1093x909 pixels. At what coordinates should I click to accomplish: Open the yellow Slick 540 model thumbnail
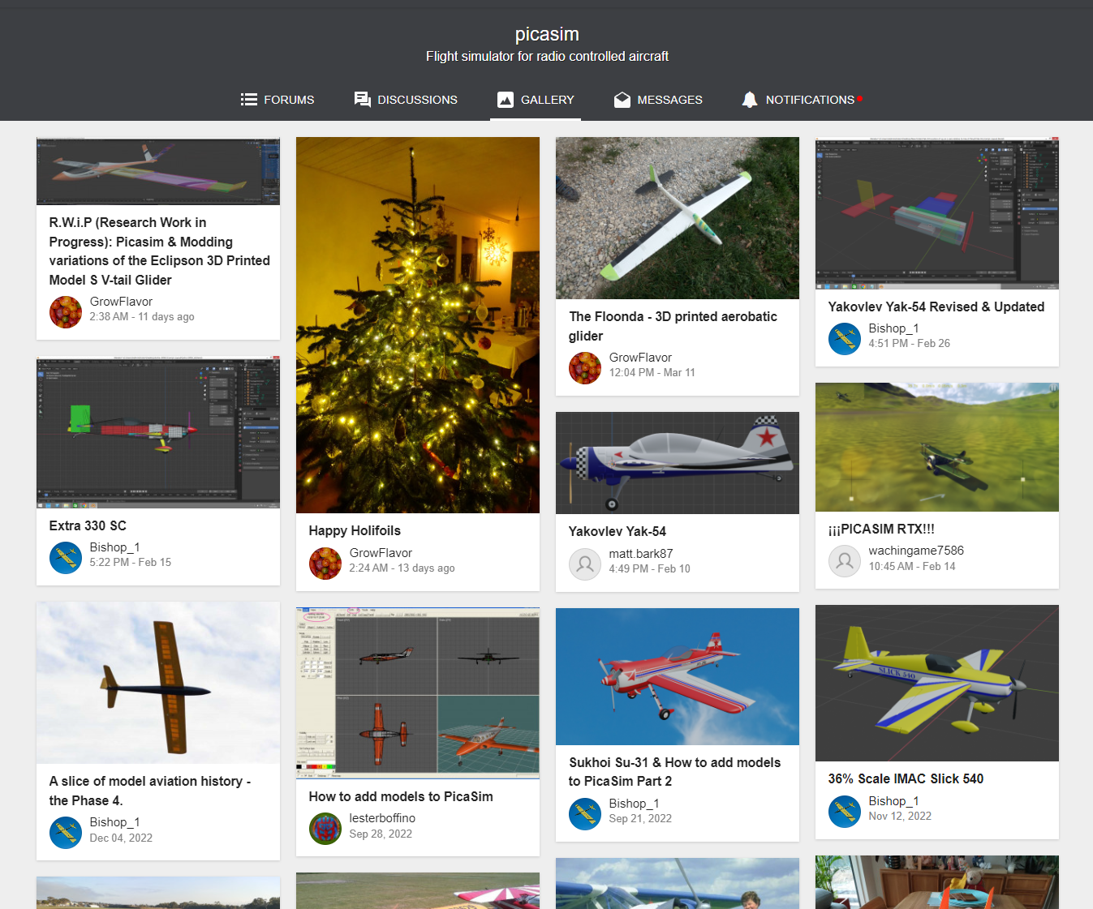[x=937, y=683]
